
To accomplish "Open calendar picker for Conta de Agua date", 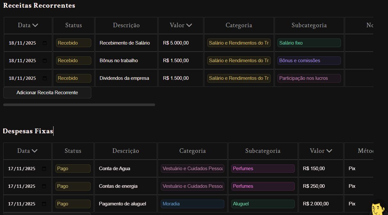I will tap(44, 169).
